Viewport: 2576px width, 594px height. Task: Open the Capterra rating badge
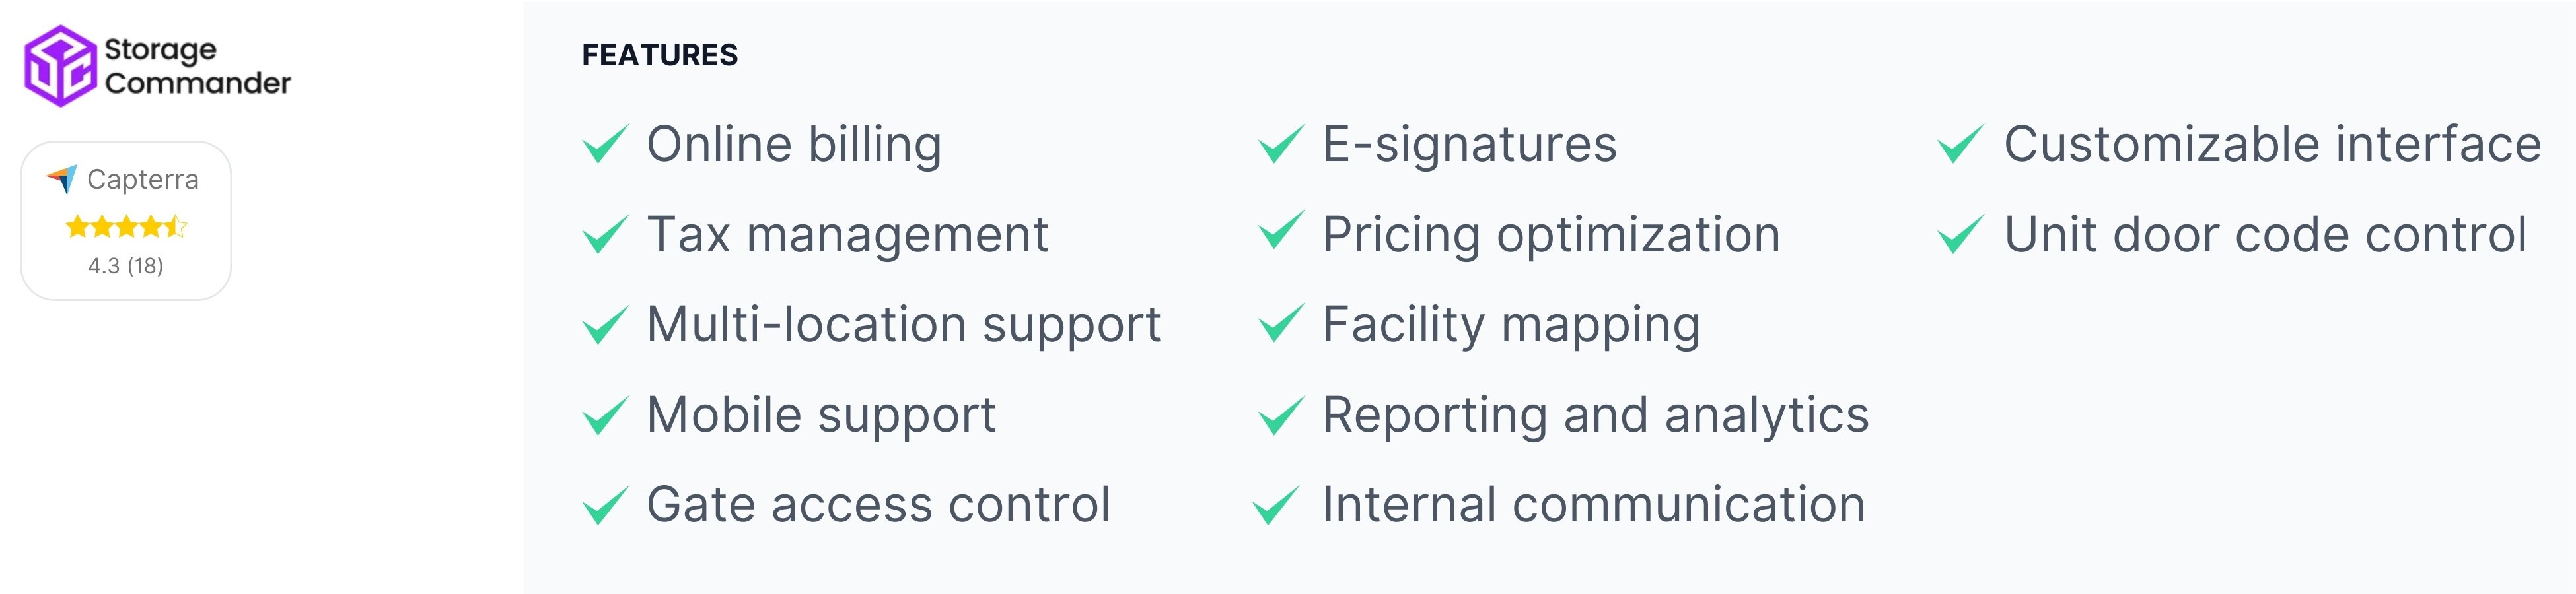(x=126, y=220)
